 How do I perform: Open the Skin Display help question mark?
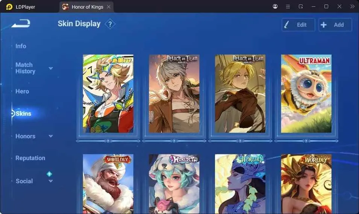tap(110, 24)
